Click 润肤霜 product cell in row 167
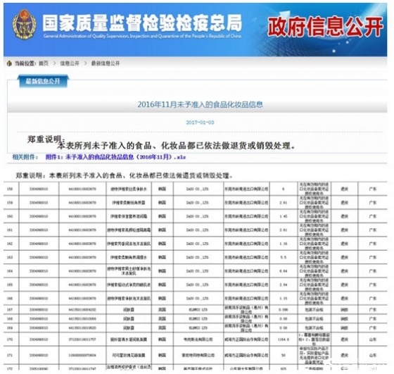 [x=129, y=310]
